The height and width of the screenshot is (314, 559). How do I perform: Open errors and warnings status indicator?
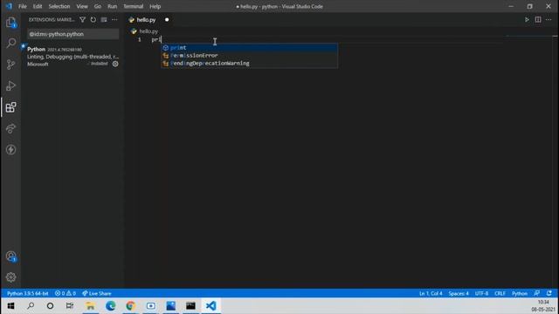coord(66,293)
